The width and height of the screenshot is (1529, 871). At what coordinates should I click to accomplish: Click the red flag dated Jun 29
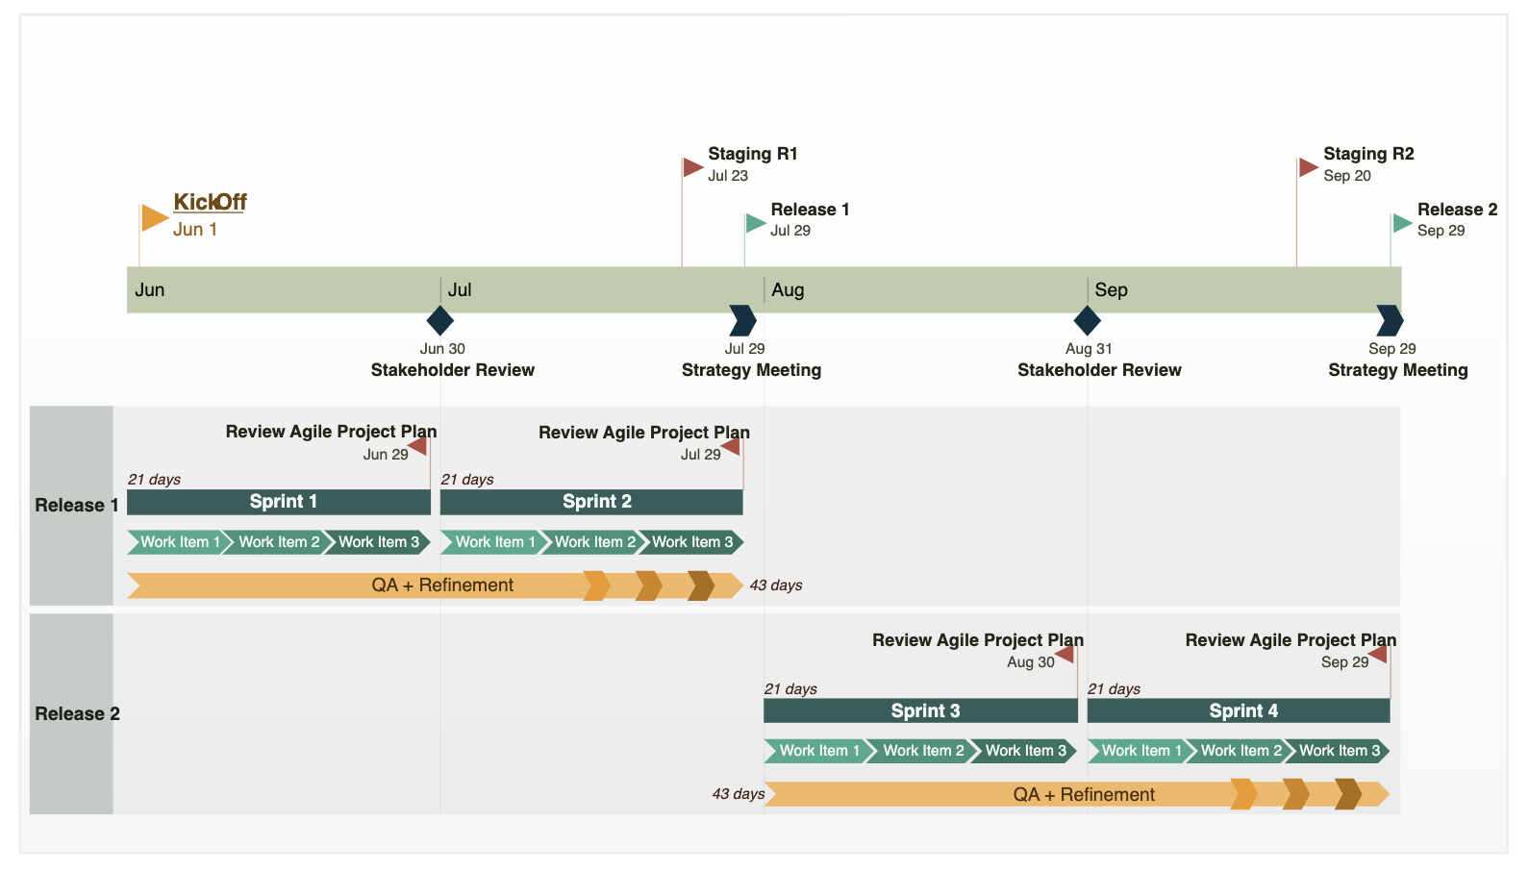point(418,446)
